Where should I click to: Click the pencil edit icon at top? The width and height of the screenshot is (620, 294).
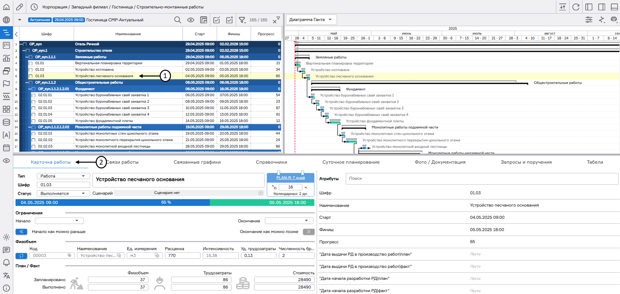19,7
